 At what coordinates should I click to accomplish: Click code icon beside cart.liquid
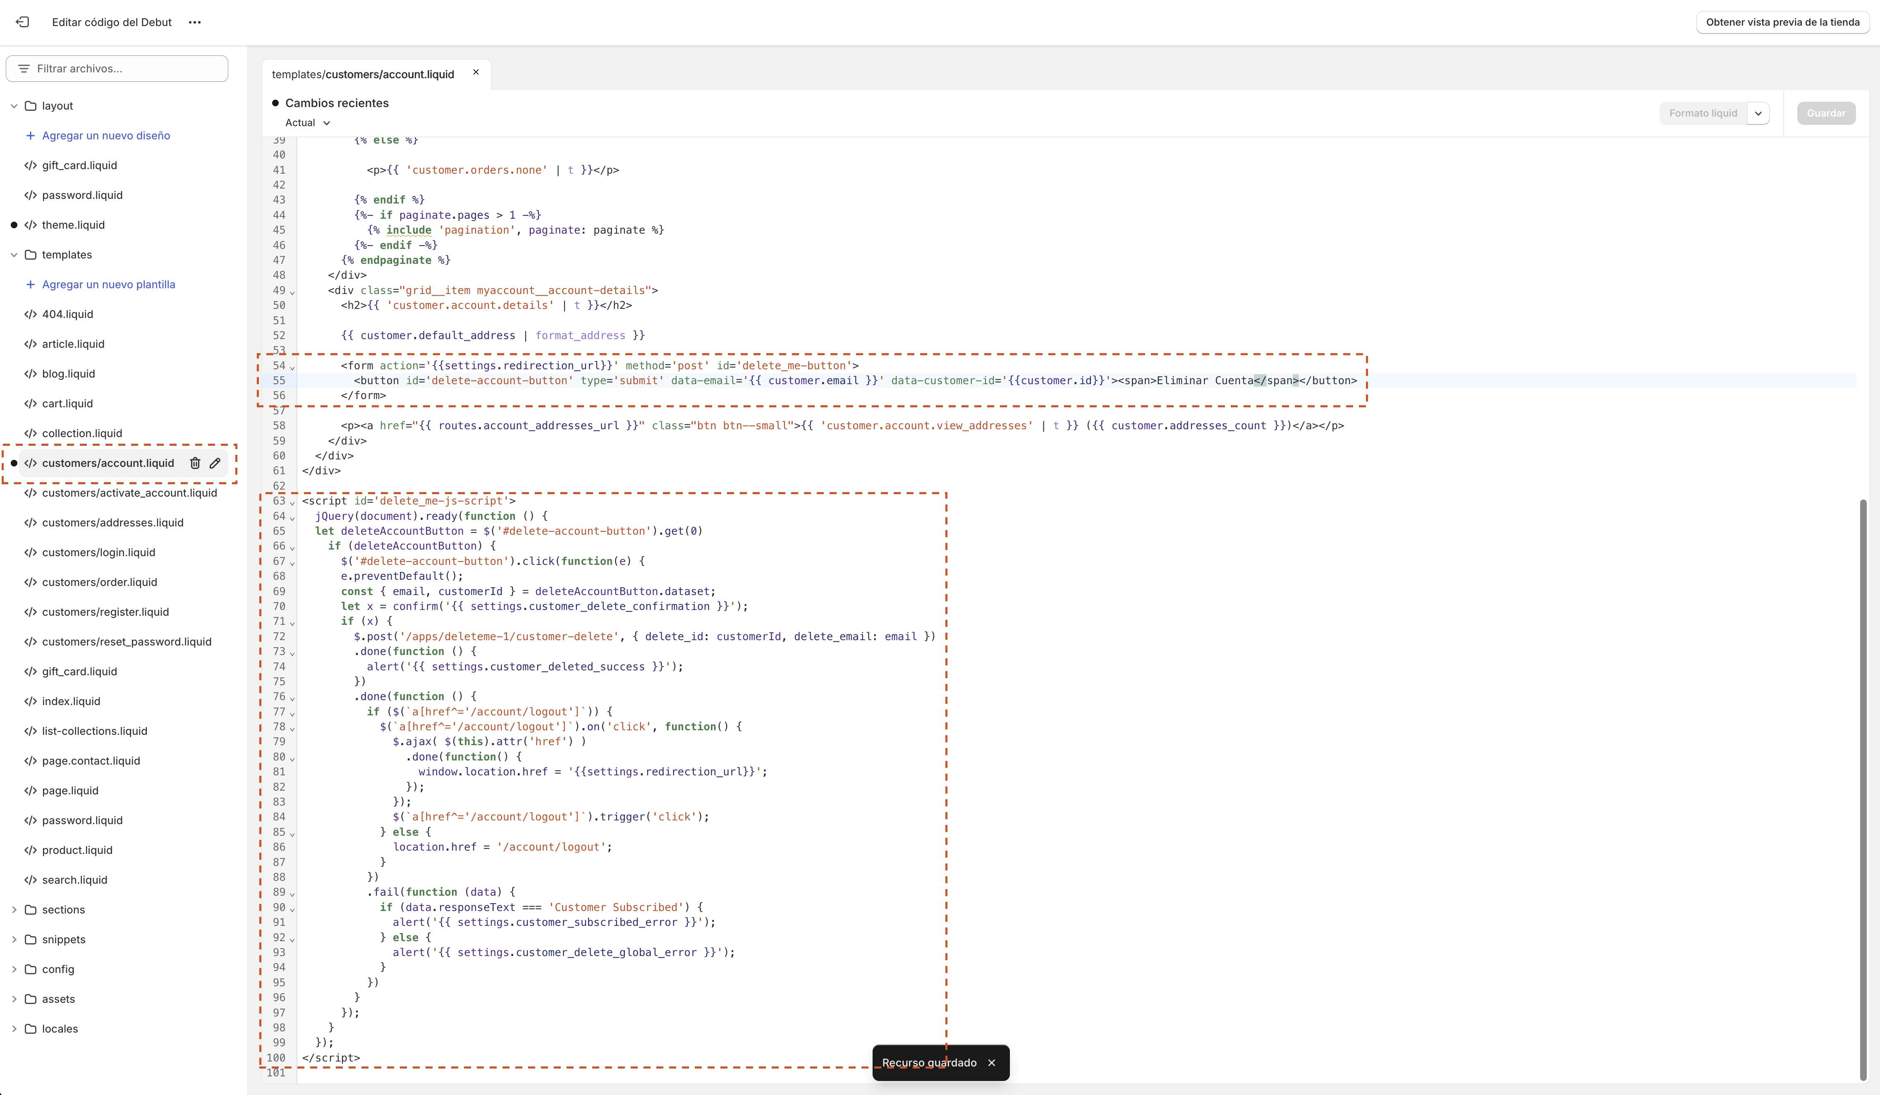(x=31, y=404)
